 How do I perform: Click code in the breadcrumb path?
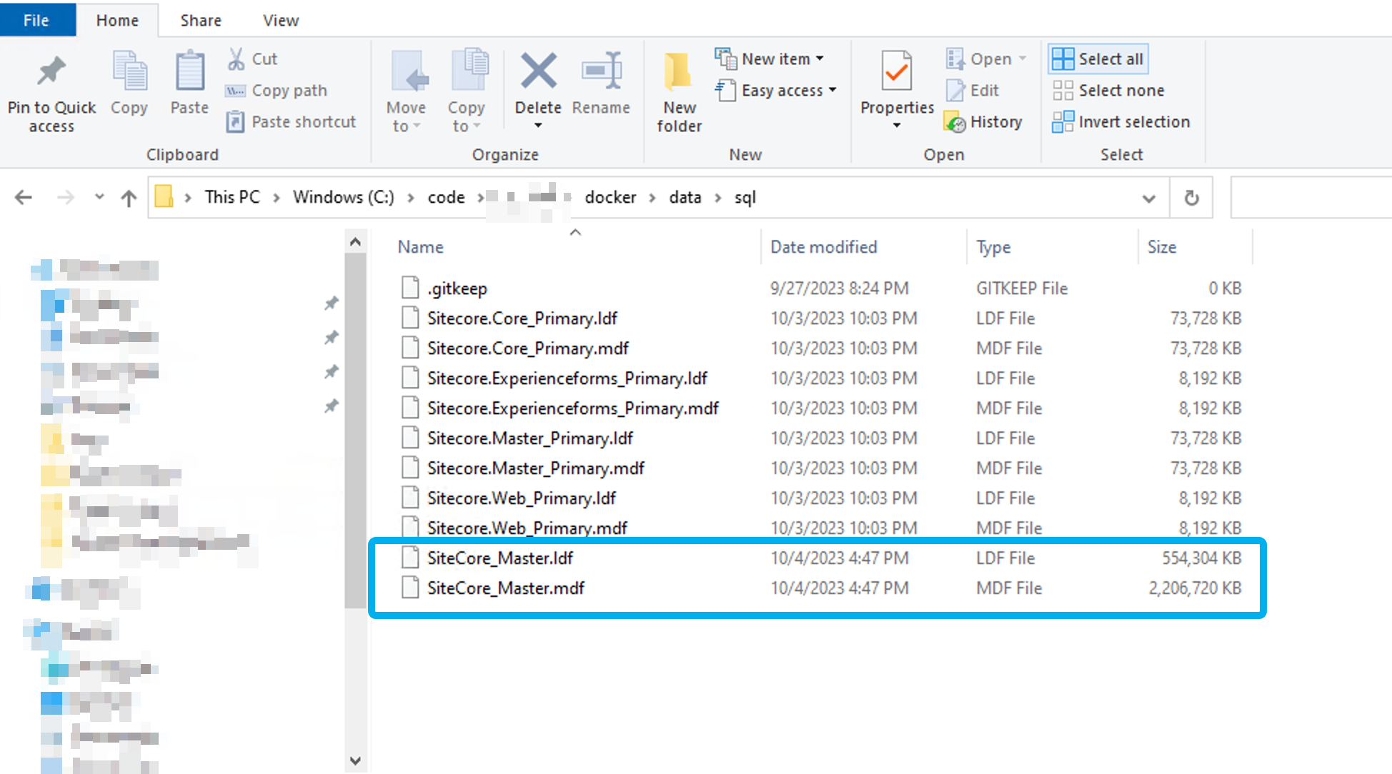(446, 197)
